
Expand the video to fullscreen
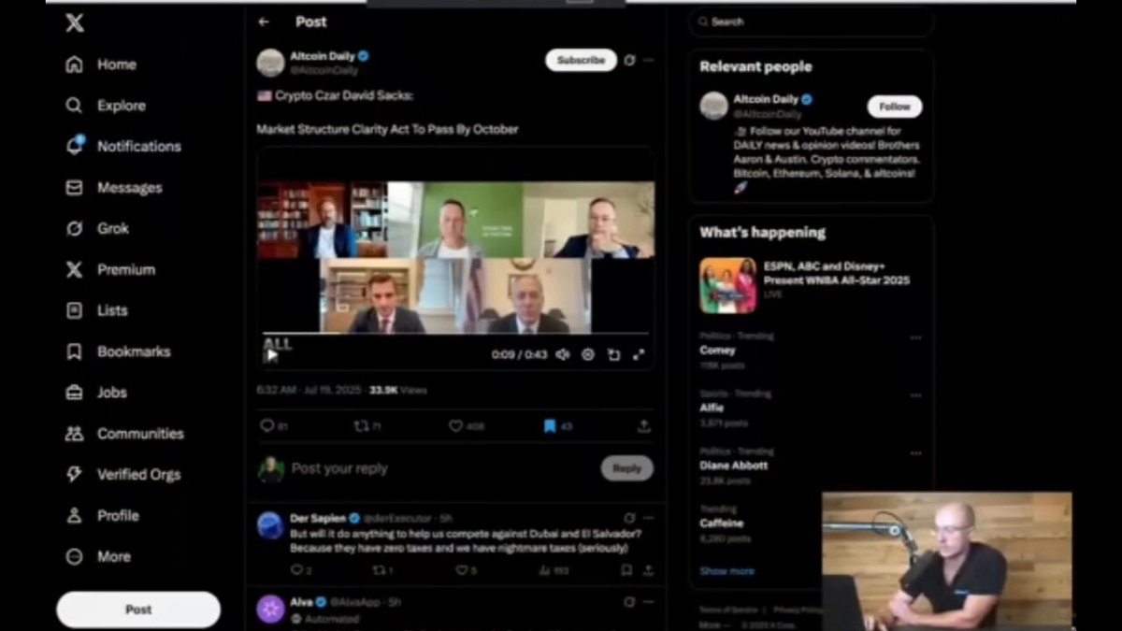click(x=639, y=354)
